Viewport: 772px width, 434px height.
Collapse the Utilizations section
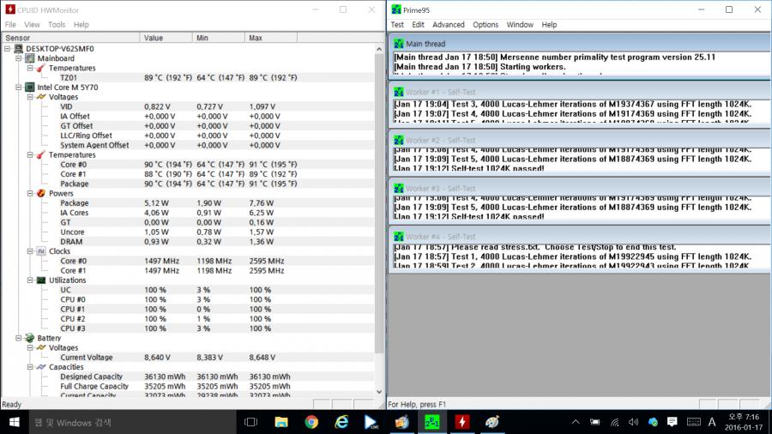(28, 280)
